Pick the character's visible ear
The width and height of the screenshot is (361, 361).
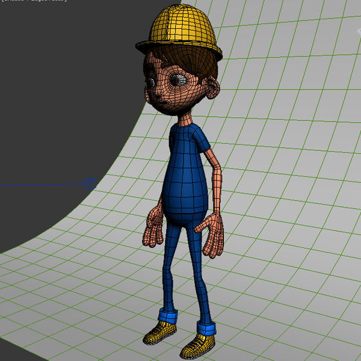212,88
